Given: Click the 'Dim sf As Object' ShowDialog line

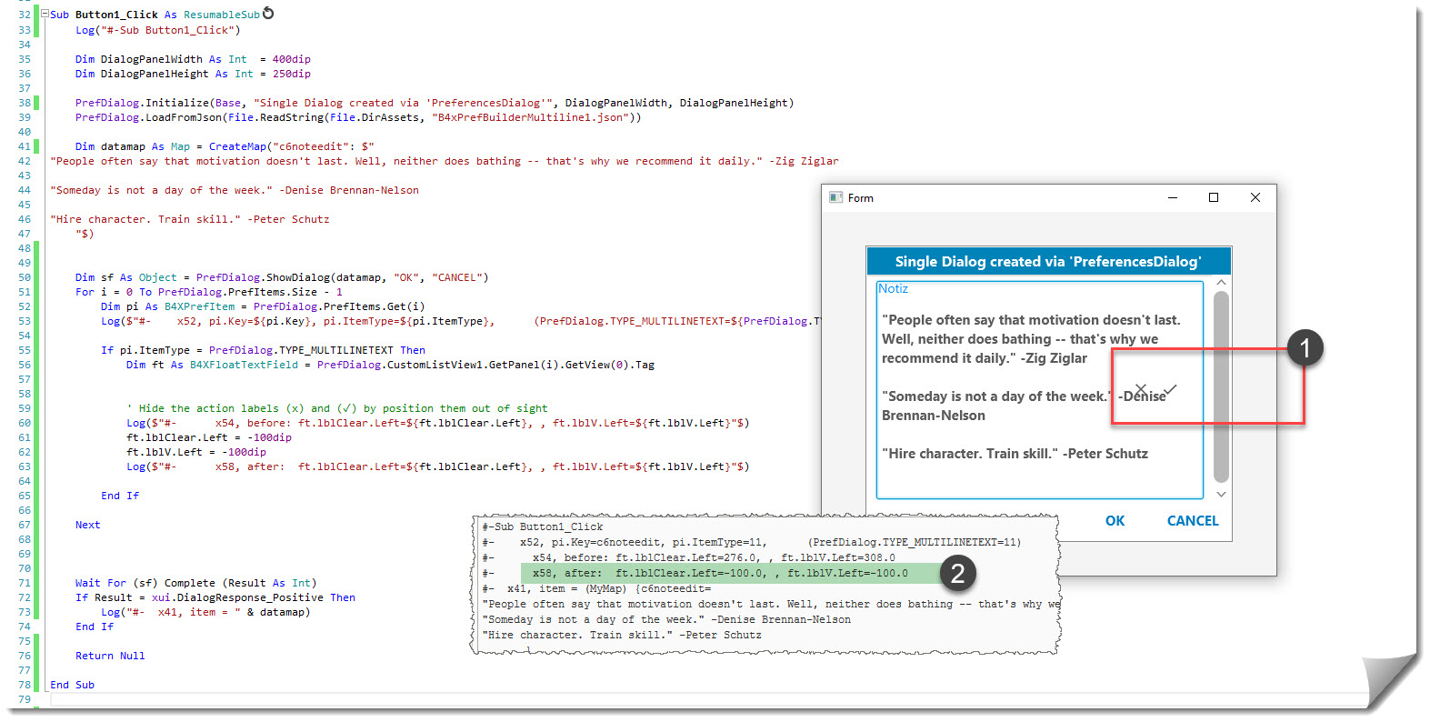Looking at the screenshot, I should click(x=282, y=277).
